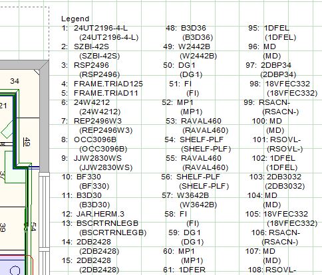
Task: Click legend entry 13: BSCRTRNLEGB
Action: [100, 223]
